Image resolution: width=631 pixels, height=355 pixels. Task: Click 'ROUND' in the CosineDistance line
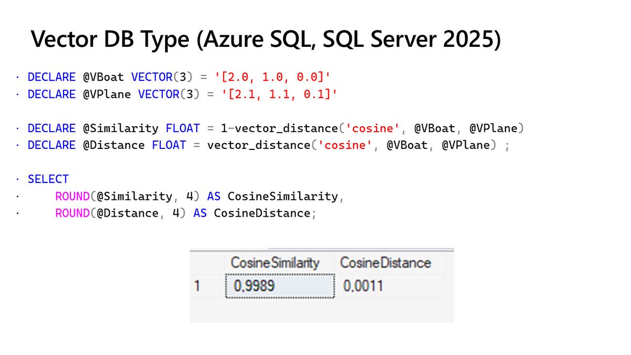point(72,213)
